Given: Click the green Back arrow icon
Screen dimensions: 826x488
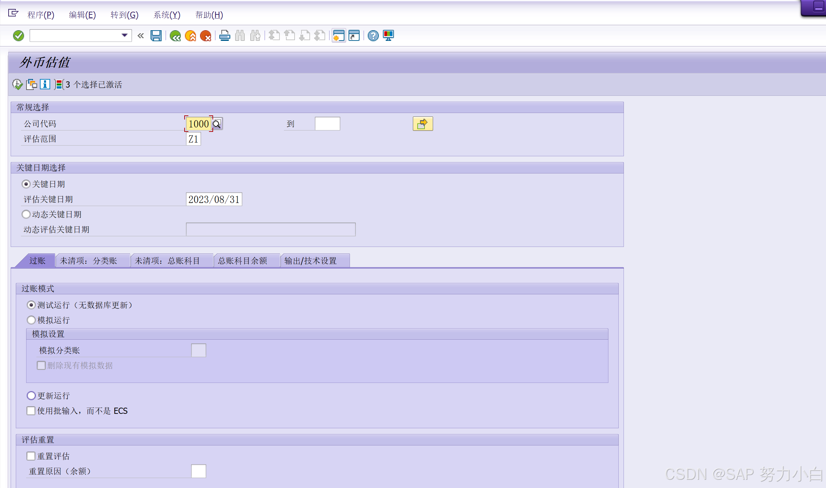Looking at the screenshot, I should click(175, 36).
